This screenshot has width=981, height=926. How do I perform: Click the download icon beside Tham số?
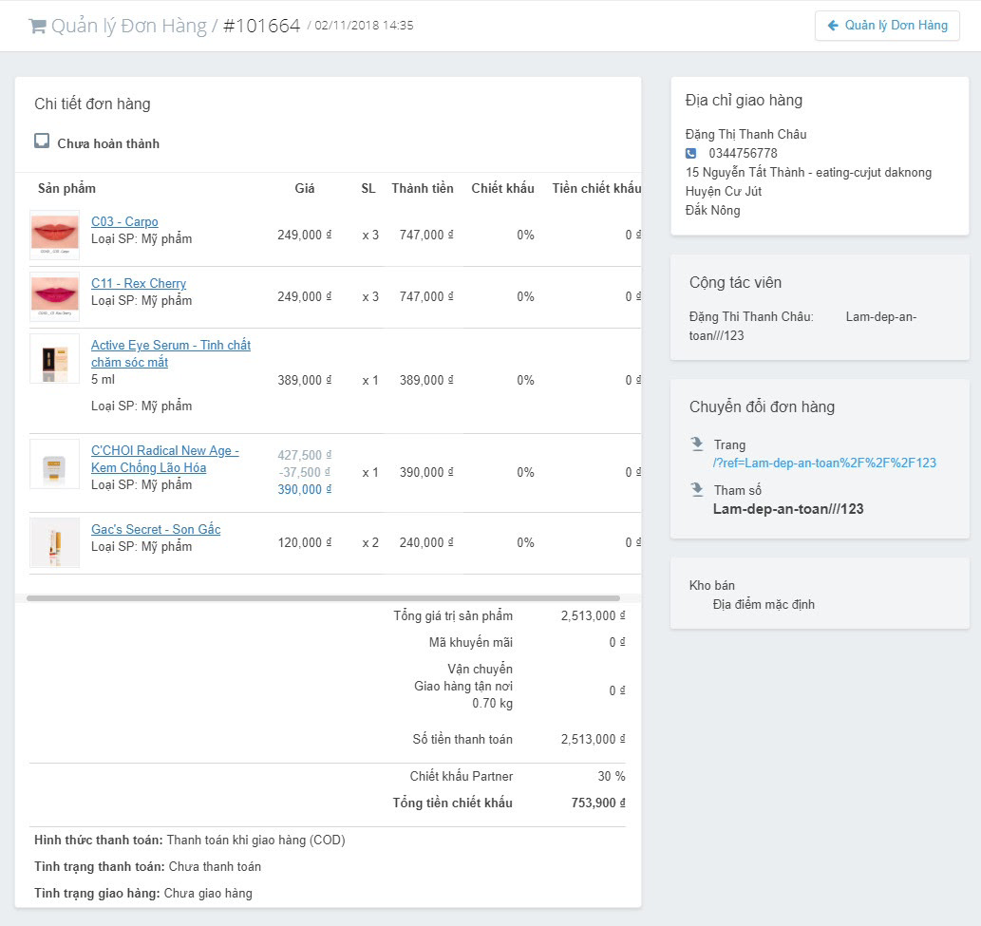tap(697, 489)
